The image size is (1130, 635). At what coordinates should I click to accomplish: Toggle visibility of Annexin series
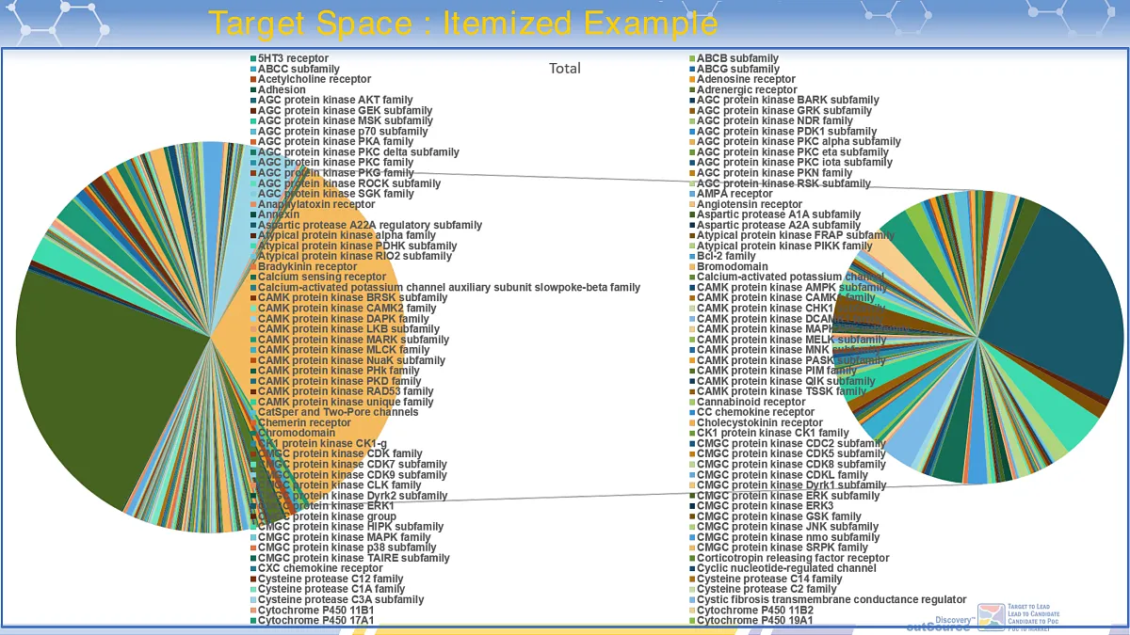tap(252, 214)
